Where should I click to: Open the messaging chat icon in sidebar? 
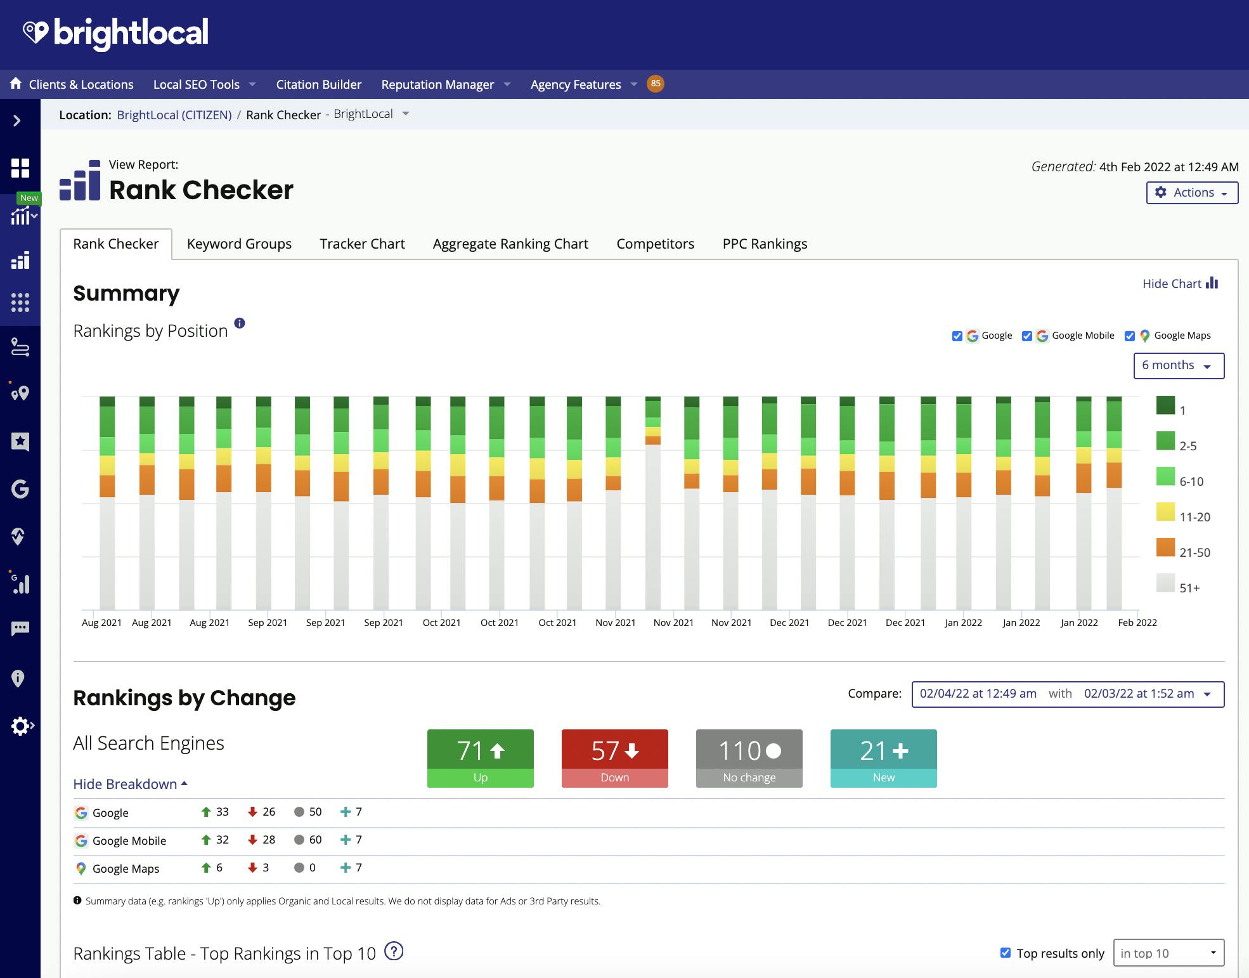pos(21,628)
